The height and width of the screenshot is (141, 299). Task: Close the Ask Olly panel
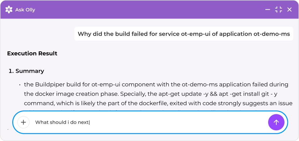[x=290, y=10]
